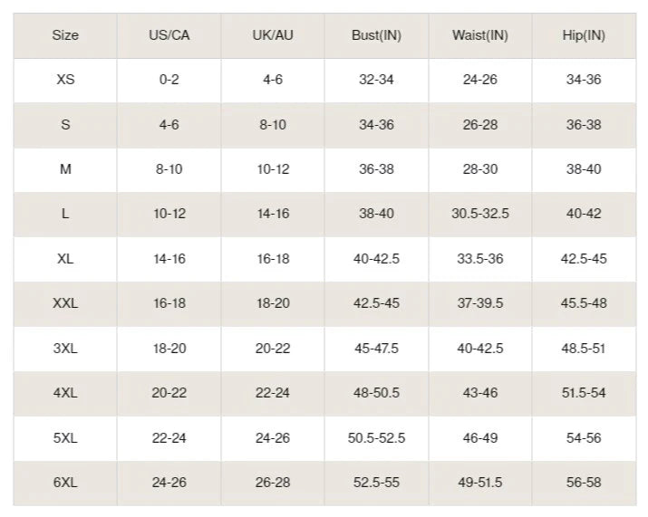This screenshot has height=517, width=648.
Task: Click the XS size row label
Action: 65,80
